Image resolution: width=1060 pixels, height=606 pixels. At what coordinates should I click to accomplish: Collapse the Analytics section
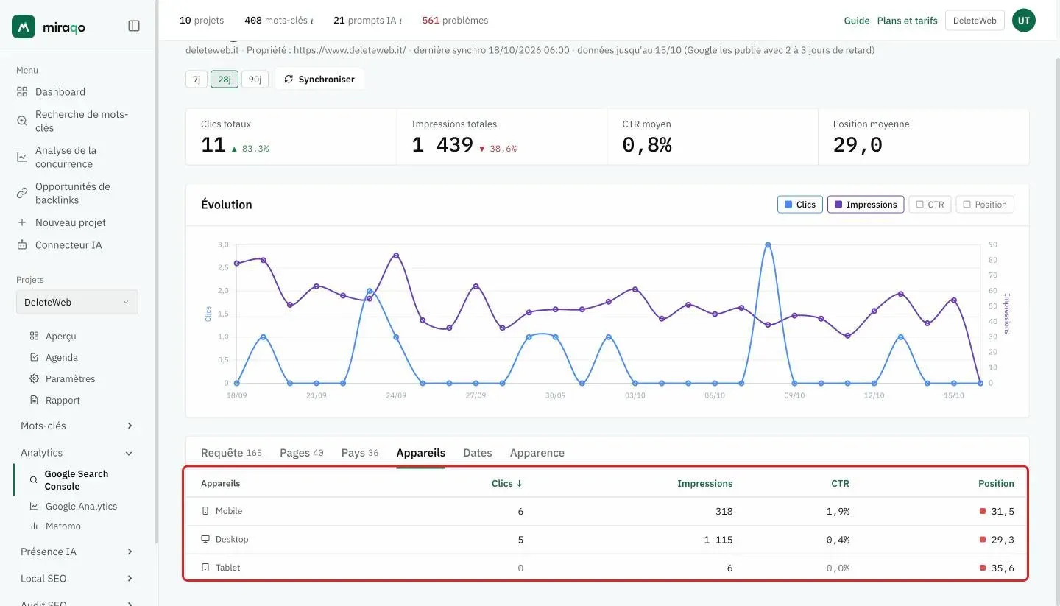pyautogui.click(x=130, y=453)
